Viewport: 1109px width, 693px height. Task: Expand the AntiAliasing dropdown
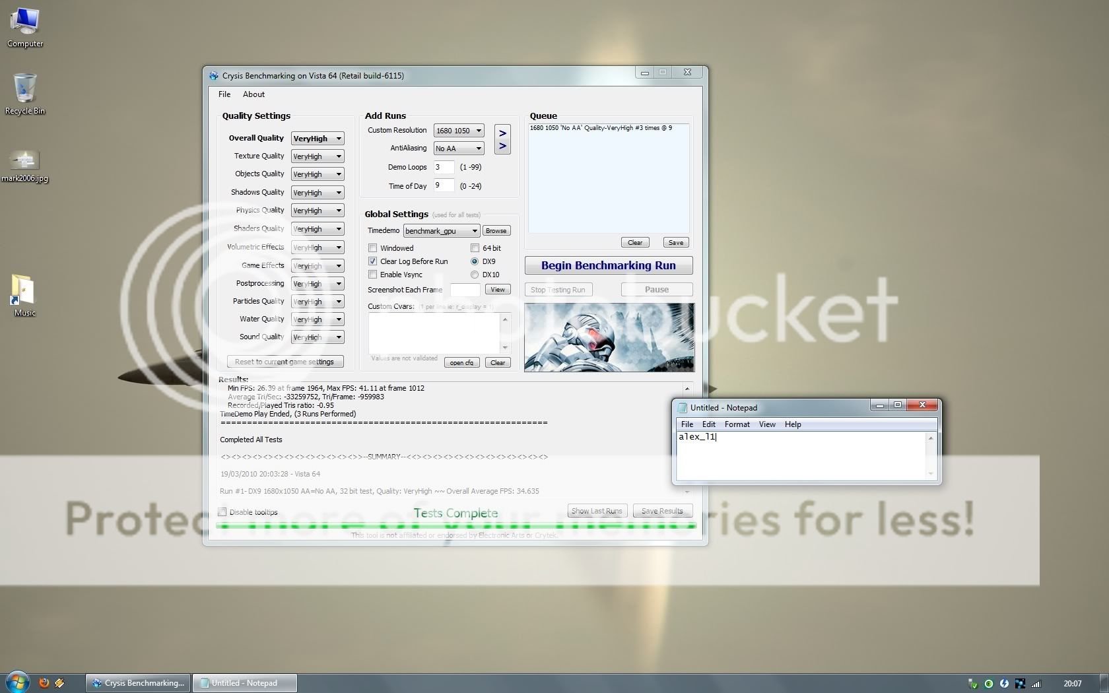(x=459, y=148)
